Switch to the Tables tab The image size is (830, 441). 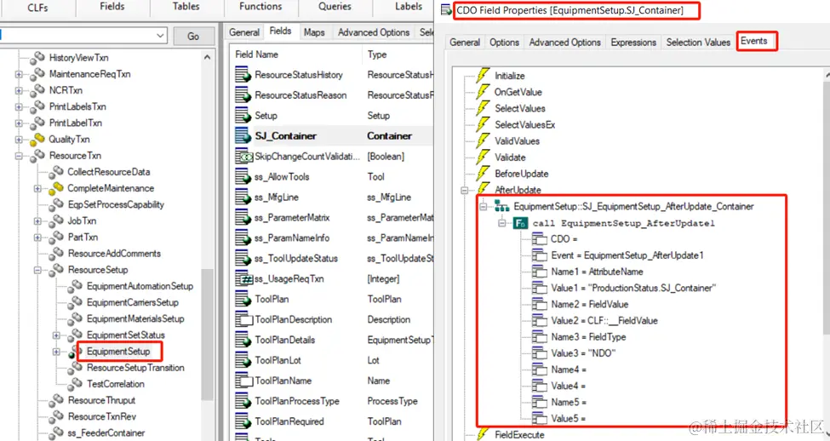[x=186, y=7]
